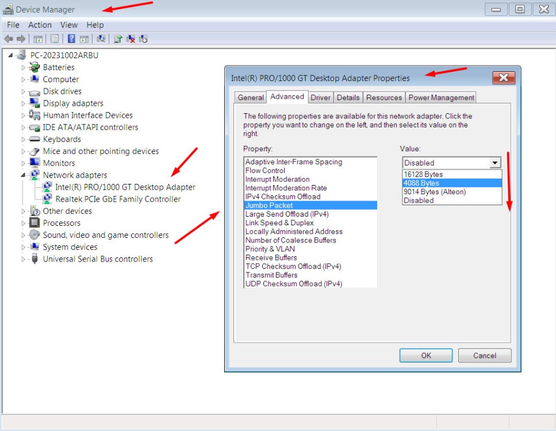The width and height of the screenshot is (556, 431).
Task: Click the Forward arrow toolbar icon
Action: pyautogui.click(x=21, y=39)
